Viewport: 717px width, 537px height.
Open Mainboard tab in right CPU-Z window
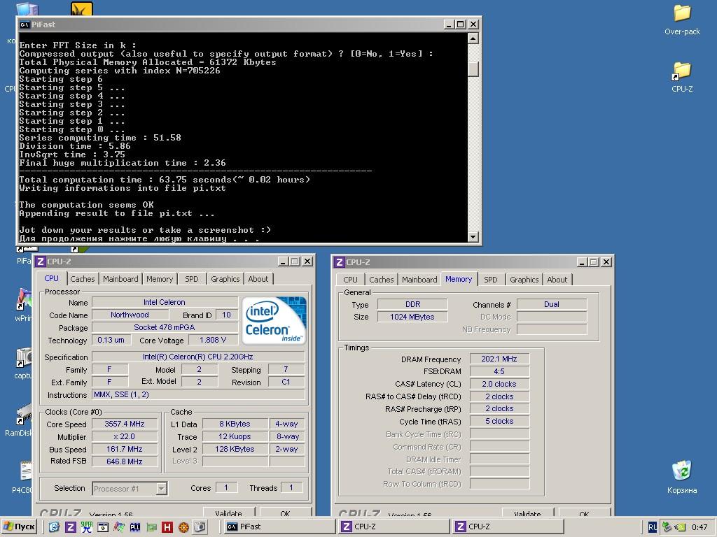(x=419, y=280)
